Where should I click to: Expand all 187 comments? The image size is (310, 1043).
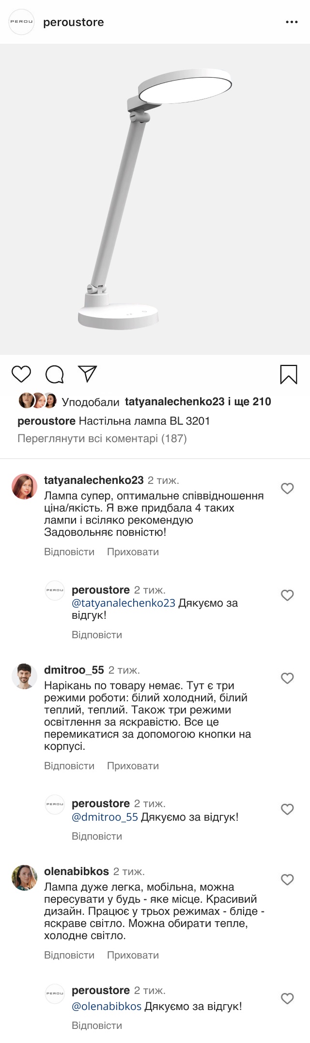(x=102, y=439)
